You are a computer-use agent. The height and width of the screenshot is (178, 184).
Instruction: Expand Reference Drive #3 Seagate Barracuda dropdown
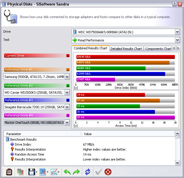point(67,107)
